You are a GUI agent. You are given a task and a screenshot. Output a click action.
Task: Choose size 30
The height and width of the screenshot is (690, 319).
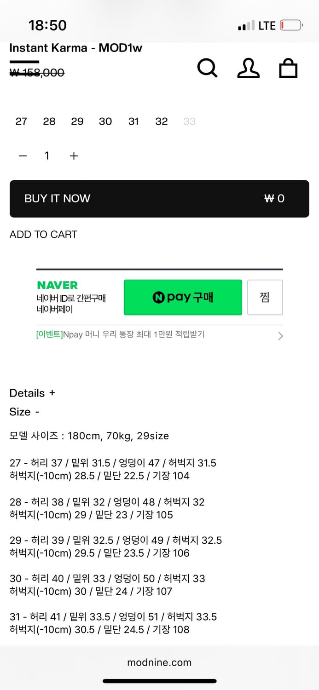click(x=105, y=121)
